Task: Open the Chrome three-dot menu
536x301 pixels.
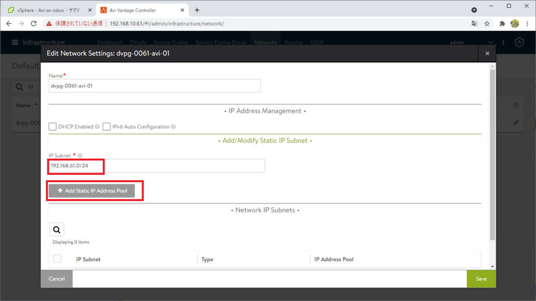Action: (528, 24)
